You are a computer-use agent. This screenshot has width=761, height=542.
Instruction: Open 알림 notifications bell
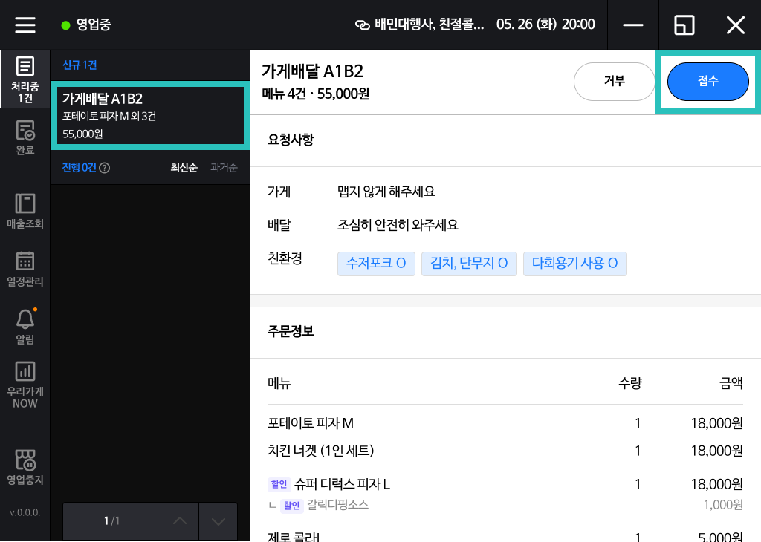[x=25, y=326]
